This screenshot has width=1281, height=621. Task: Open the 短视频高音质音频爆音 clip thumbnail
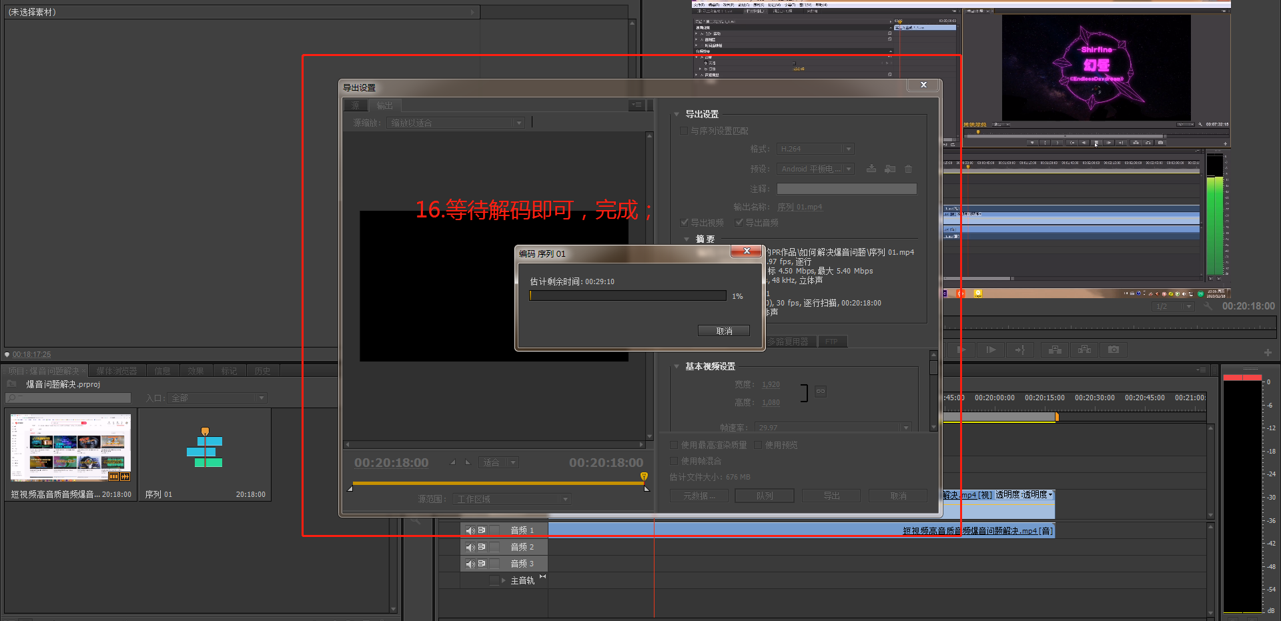point(71,448)
